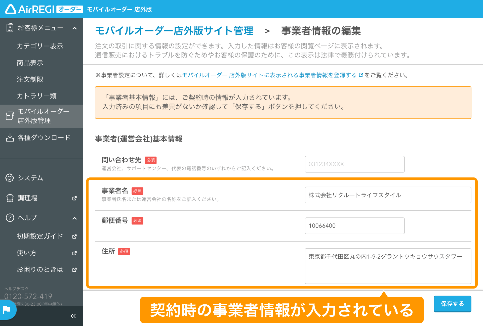
Task: Go to モバイルオーダー店外版サイト管理 breadcrumb
Action: tap(174, 31)
